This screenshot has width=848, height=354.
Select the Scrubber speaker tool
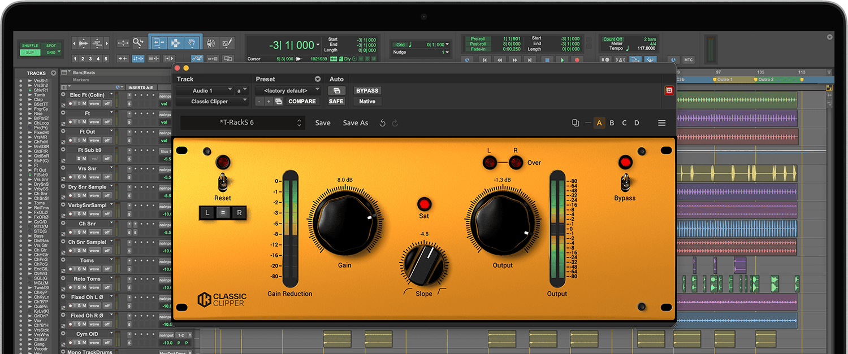point(211,43)
